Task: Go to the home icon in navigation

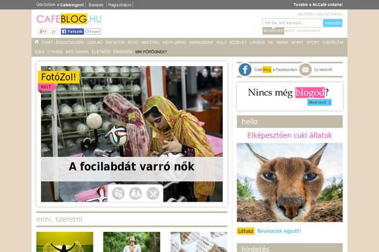Action: 37,42
